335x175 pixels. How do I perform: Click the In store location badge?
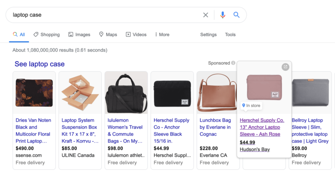pyautogui.click(x=251, y=106)
